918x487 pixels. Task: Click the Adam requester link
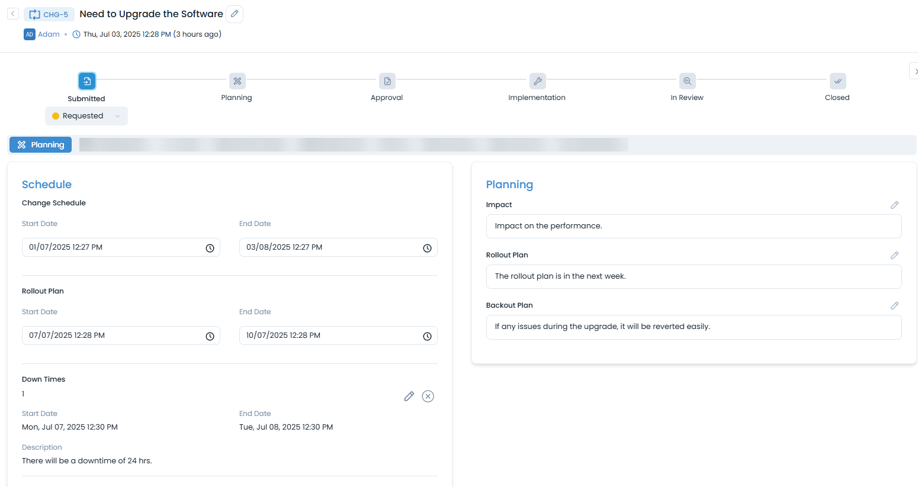point(49,34)
